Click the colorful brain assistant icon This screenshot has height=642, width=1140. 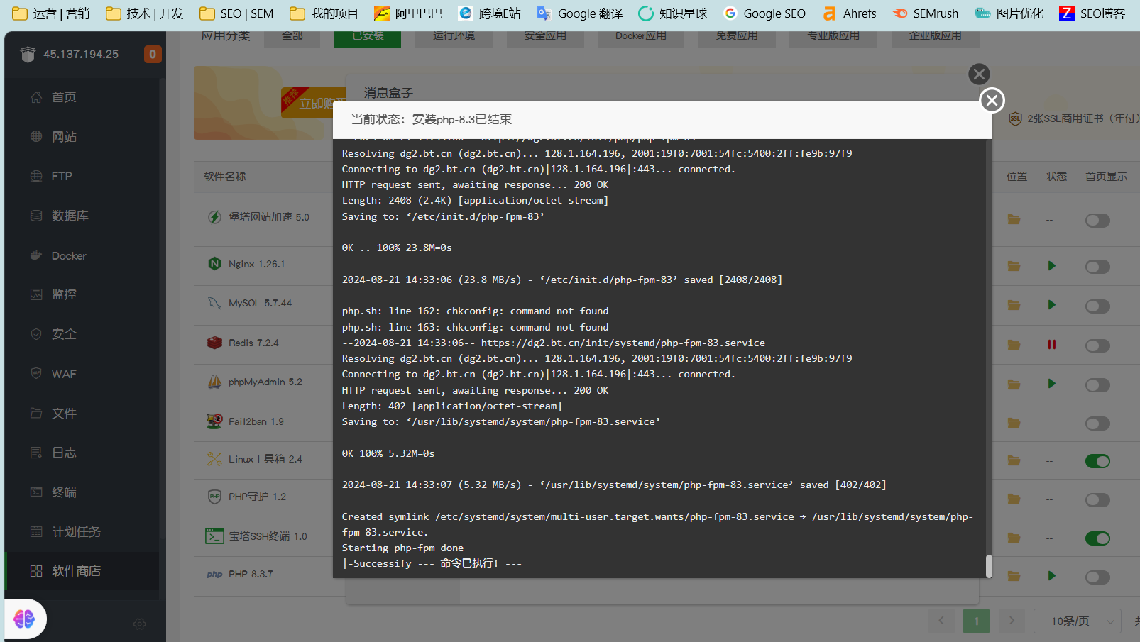24,619
